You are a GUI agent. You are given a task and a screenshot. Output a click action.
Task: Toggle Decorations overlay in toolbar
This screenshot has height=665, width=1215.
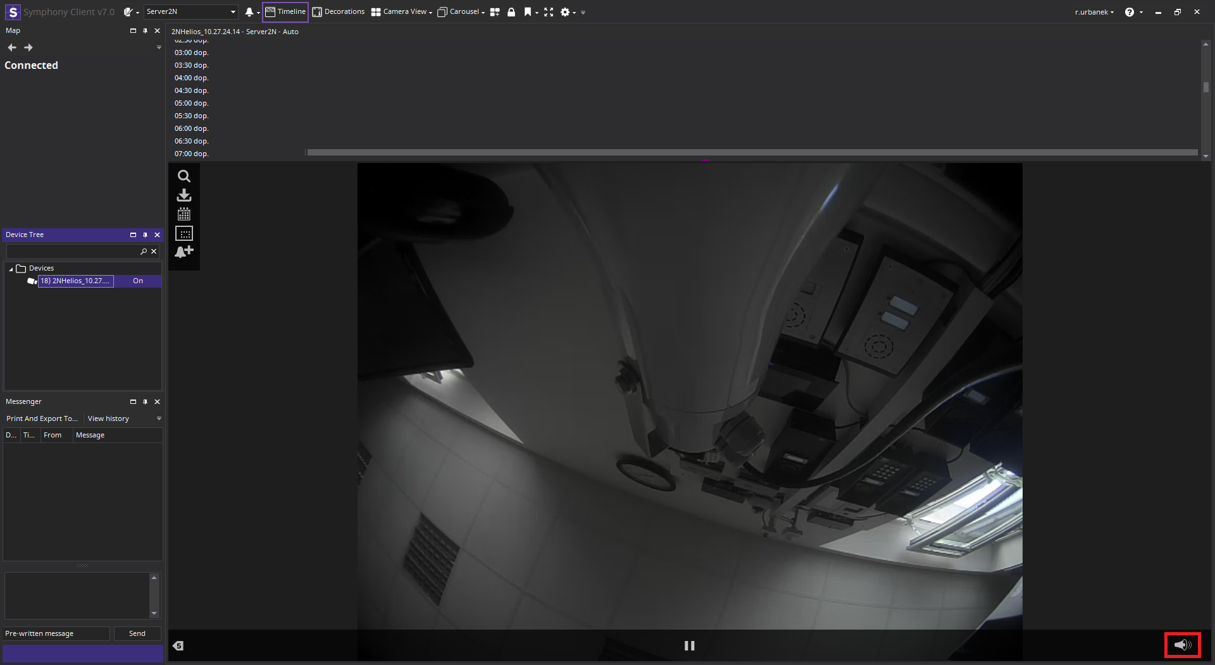click(x=339, y=12)
